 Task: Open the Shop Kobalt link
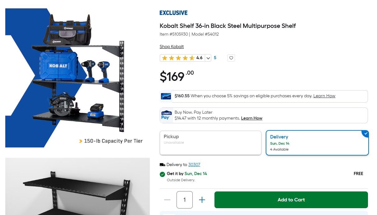[x=172, y=46]
